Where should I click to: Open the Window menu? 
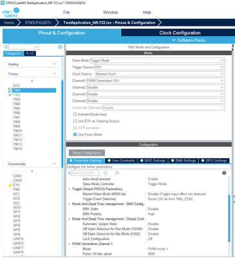[110, 12]
